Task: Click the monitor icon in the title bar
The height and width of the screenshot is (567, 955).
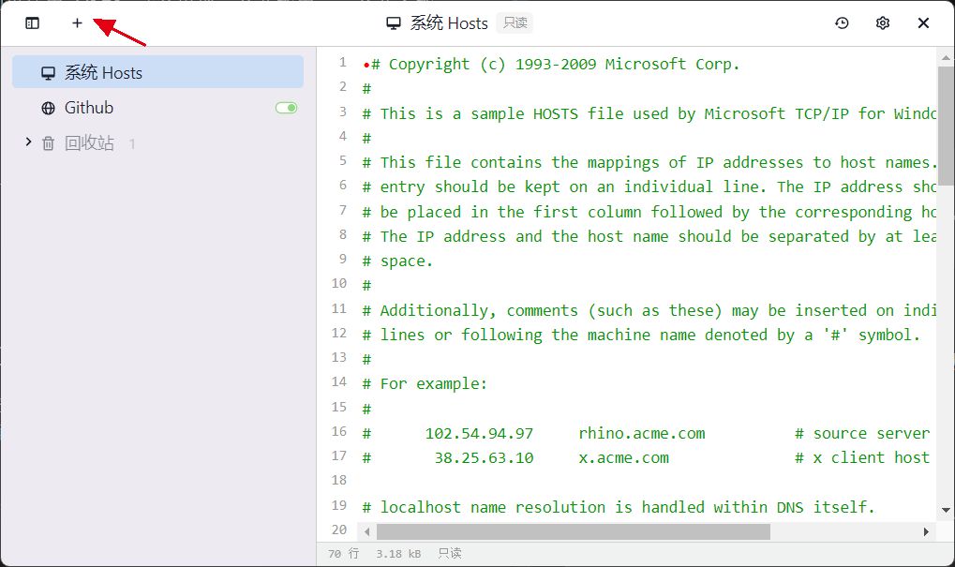Action: (394, 23)
